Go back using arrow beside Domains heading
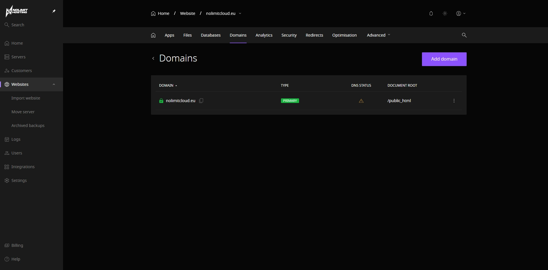This screenshot has height=270, width=548. point(153,58)
